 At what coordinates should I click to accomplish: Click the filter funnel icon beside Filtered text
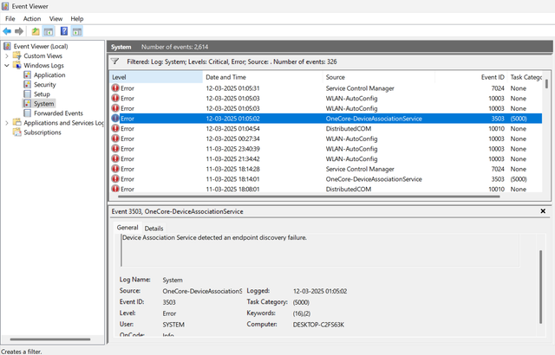click(114, 61)
